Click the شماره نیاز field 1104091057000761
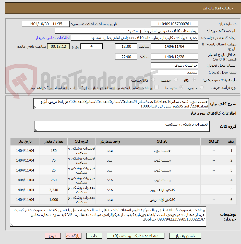Screen dimensions: 241x244 [174, 24]
